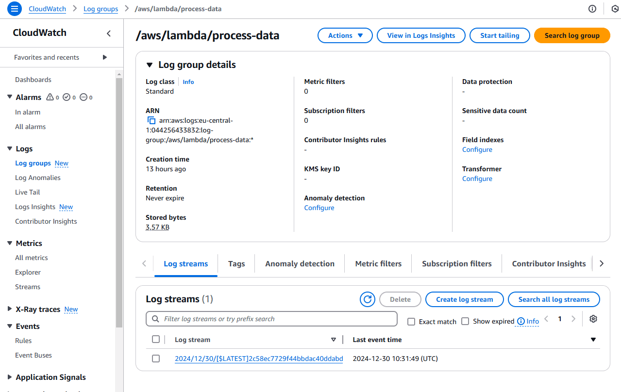Image resolution: width=621 pixels, height=392 pixels.
Task: Click View in Logs Insights button
Action: click(421, 35)
